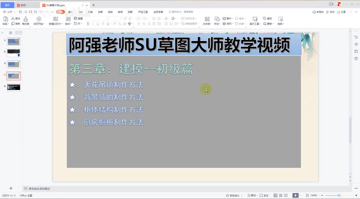Toggle Italic formatting
The height and width of the screenshot is (199, 360).
tap(93, 24)
